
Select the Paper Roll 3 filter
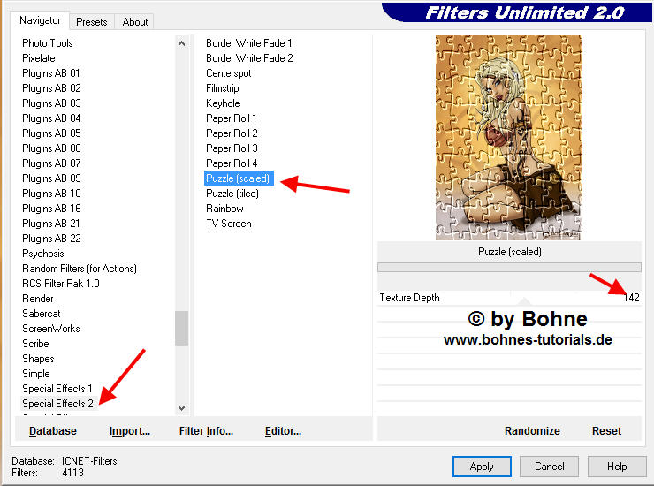(232, 148)
